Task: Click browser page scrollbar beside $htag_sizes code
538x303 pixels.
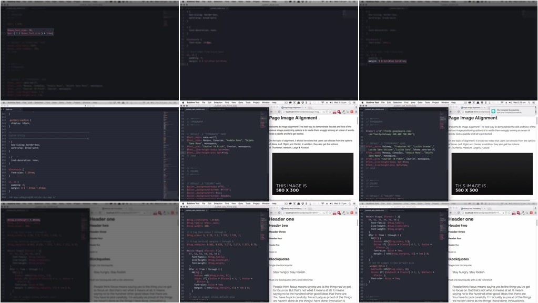Action: pyautogui.click(x=358, y=223)
